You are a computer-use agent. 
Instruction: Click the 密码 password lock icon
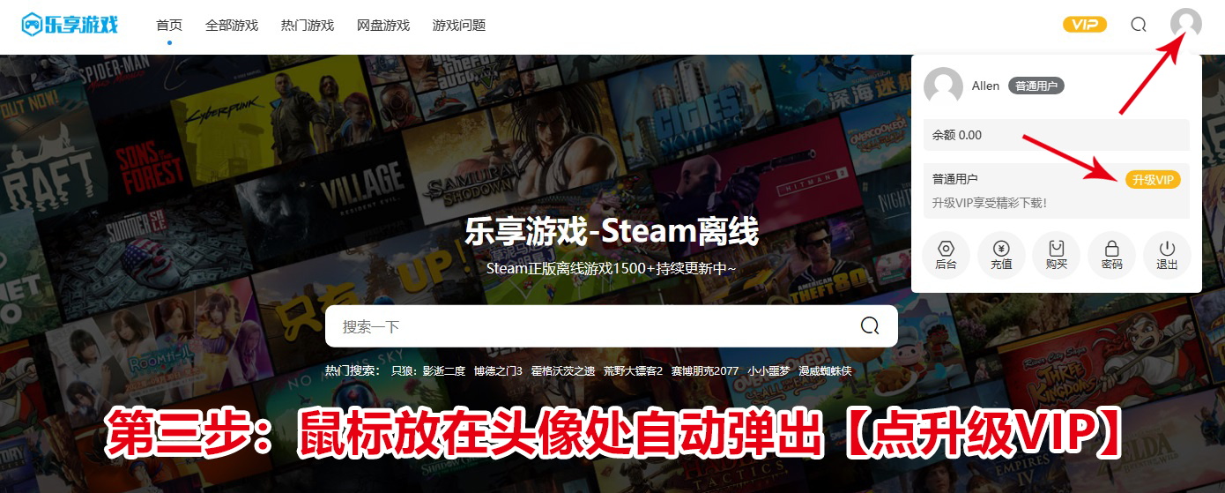click(1112, 255)
